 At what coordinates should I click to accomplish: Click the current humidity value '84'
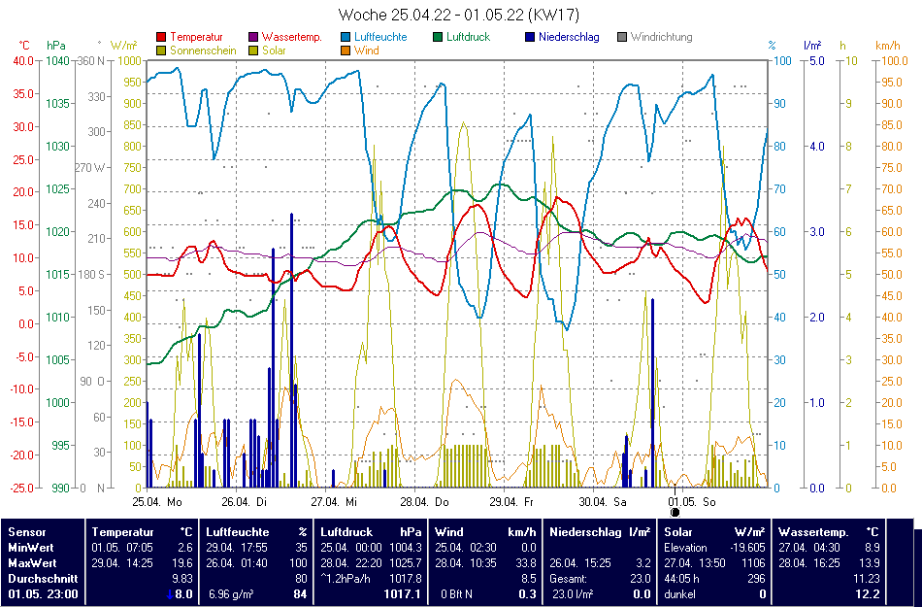tap(301, 594)
